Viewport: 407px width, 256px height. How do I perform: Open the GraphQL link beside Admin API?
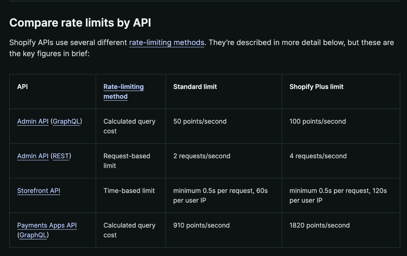coord(66,121)
